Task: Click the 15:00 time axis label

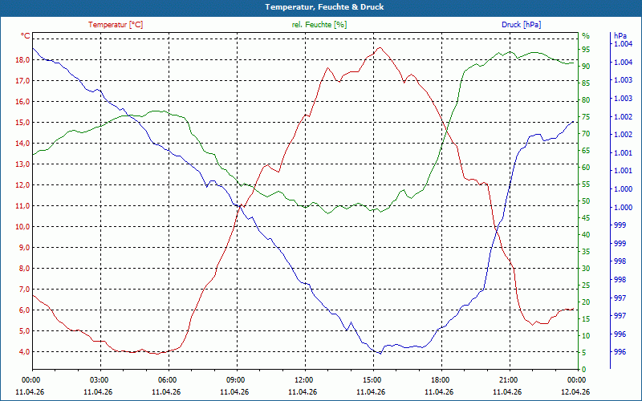Action: coord(372,380)
